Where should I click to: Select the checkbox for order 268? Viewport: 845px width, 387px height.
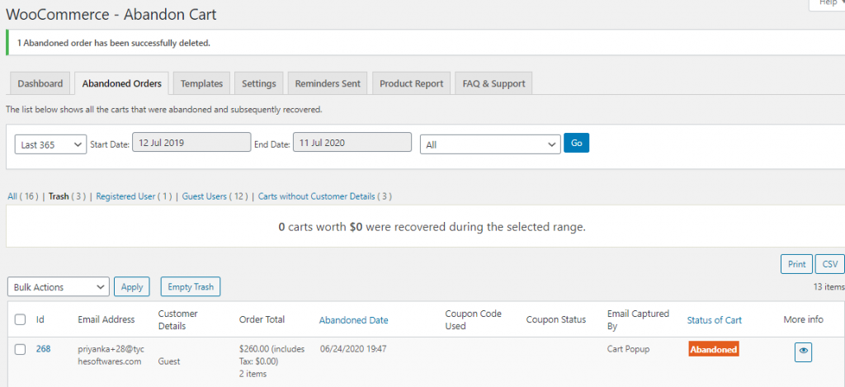(20, 349)
